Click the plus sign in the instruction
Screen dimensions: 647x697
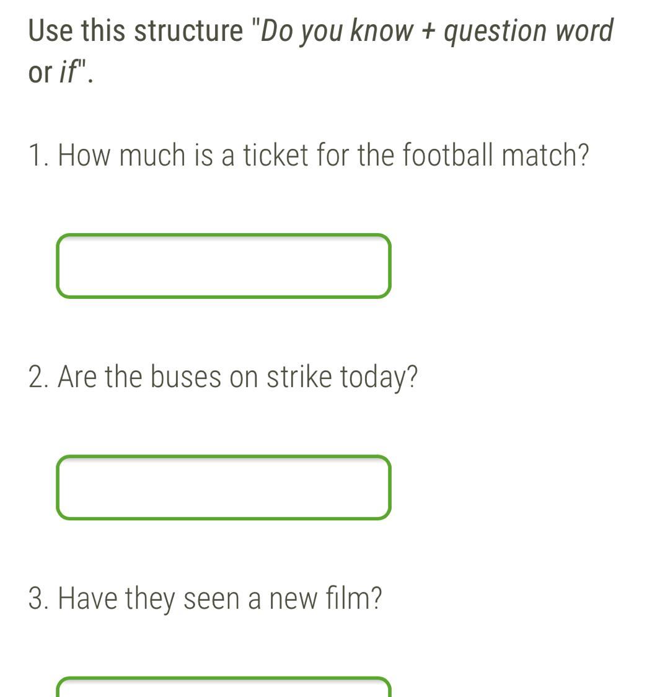pos(429,32)
